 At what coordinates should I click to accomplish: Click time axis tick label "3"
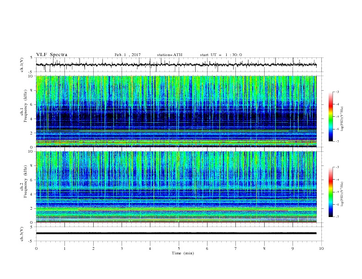click(x=122, y=248)
